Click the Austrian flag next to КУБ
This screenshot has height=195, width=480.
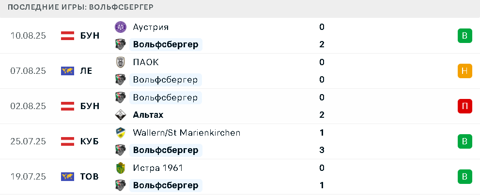(67, 141)
